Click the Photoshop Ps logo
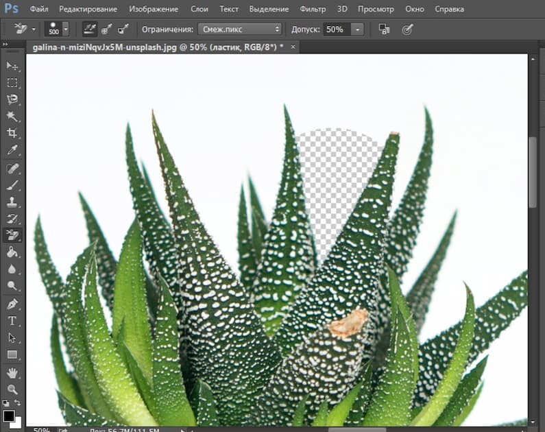Screen dimensions: 545x432 pos(11,8)
